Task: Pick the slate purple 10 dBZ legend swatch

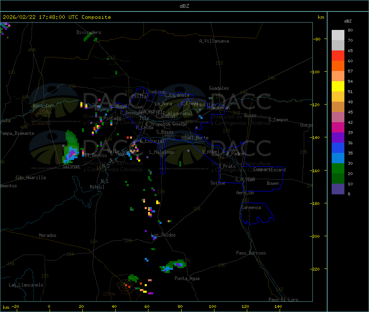Action: [x=338, y=189]
